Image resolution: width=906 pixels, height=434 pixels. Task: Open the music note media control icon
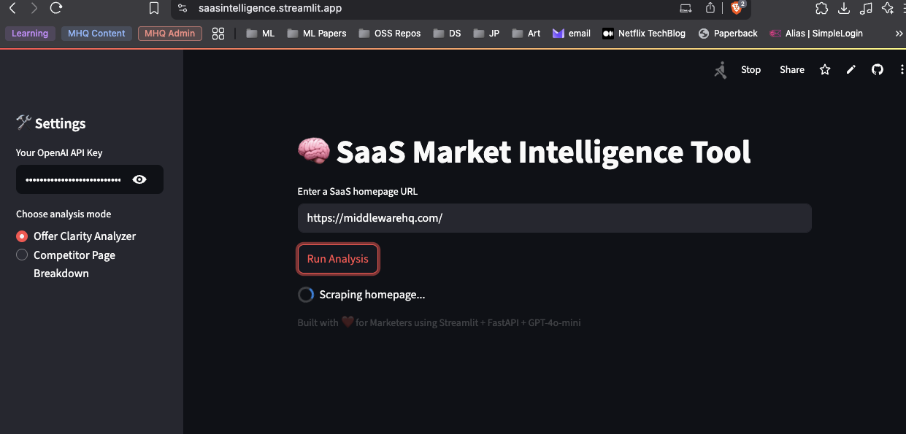867,8
